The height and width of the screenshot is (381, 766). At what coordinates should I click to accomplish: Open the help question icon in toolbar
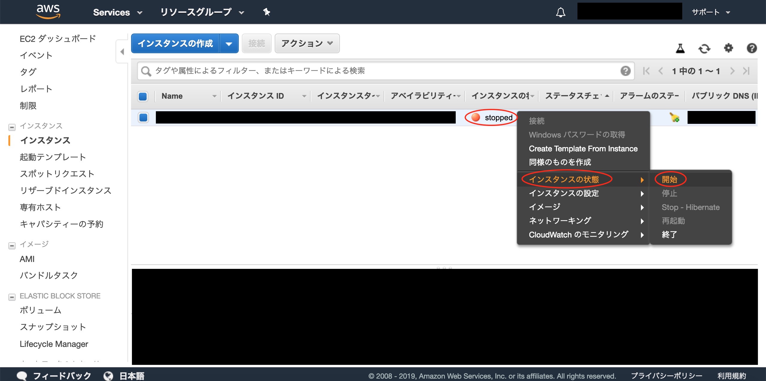752,48
